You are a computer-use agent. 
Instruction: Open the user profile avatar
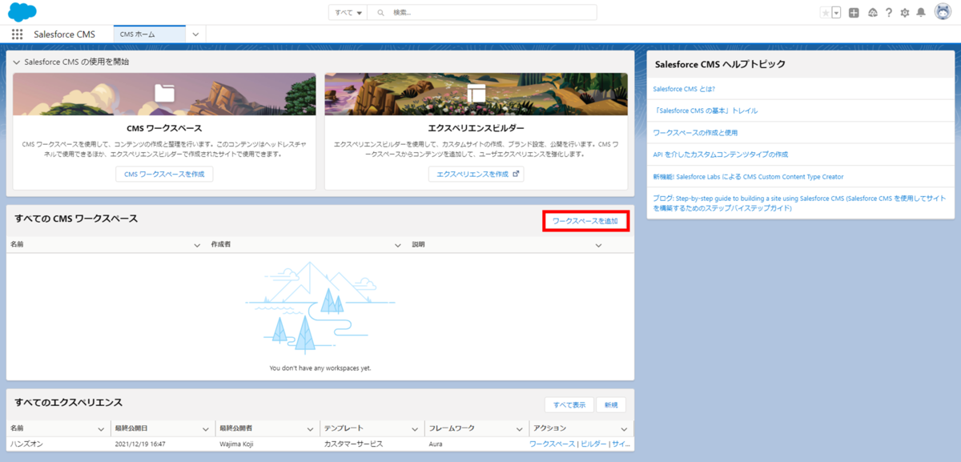click(x=943, y=12)
